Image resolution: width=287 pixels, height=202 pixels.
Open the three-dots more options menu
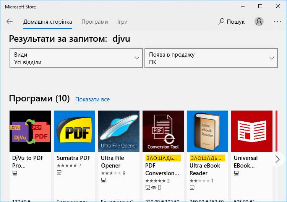277,22
